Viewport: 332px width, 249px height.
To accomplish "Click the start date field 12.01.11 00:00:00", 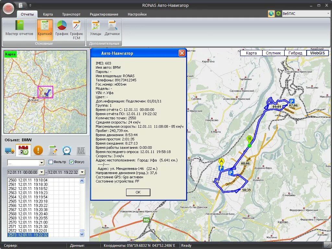I will [x=23, y=172].
